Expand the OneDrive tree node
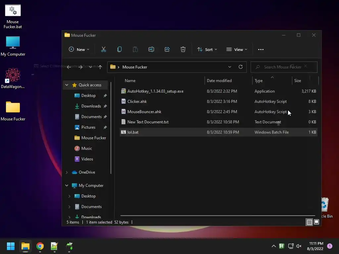Screen dimensions: 339x254 point(67,172)
